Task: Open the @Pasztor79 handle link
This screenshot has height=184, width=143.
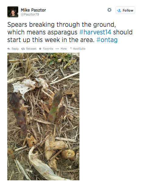Action: tap(30, 14)
